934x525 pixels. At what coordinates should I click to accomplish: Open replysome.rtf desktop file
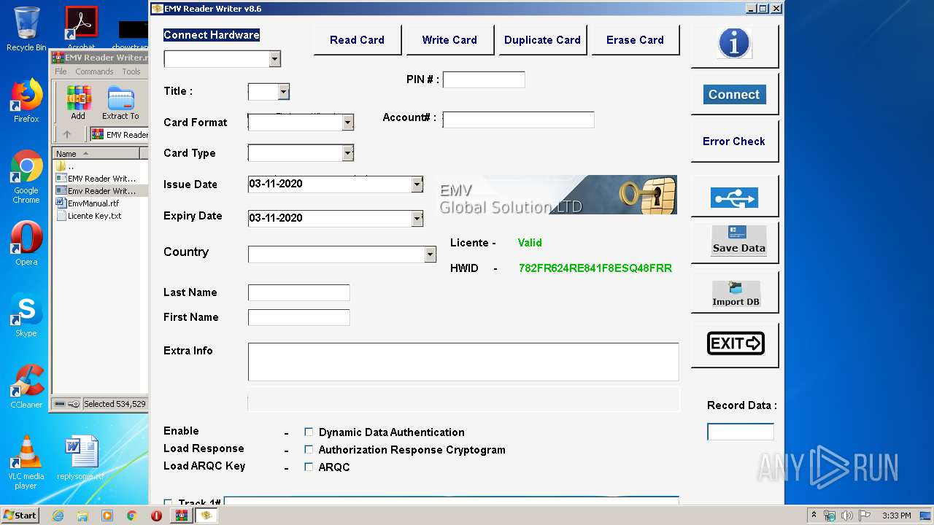point(80,458)
